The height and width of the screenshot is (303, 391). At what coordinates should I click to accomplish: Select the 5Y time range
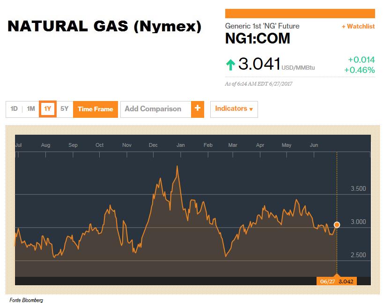tap(64, 109)
